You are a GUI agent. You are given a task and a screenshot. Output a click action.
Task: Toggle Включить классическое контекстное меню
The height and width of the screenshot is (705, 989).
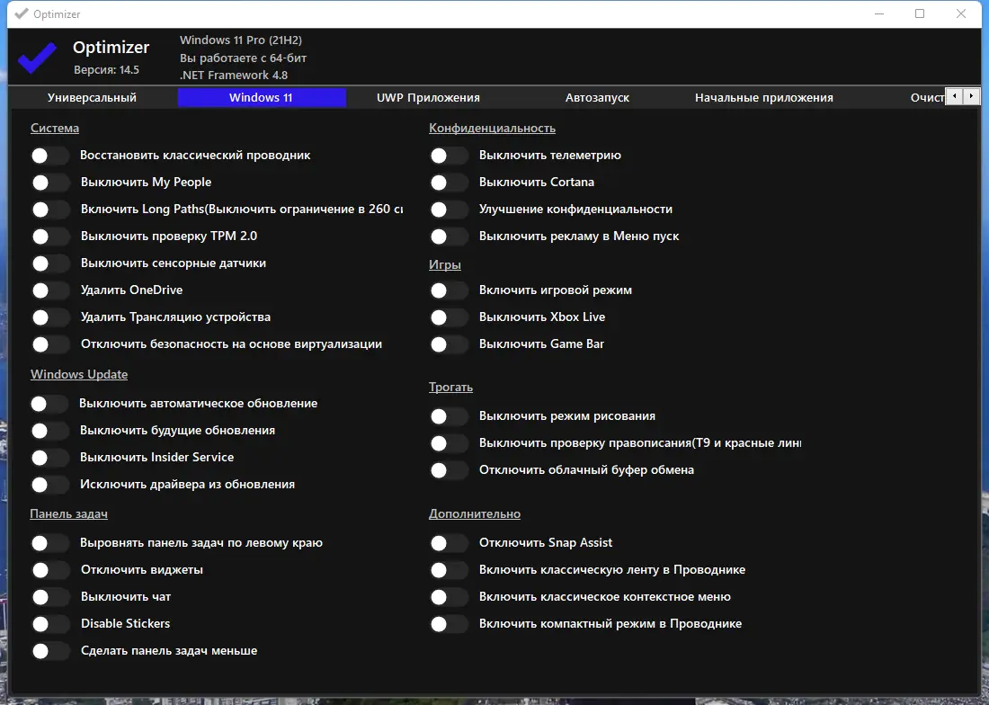449,597
